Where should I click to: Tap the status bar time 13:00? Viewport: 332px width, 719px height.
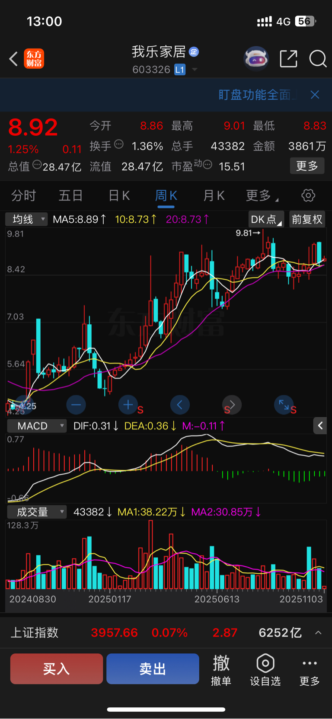(x=45, y=21)
